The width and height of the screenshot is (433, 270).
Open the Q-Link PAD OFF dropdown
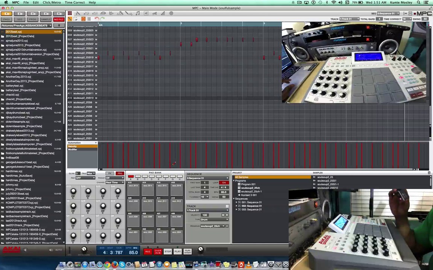tap(85, 178)
